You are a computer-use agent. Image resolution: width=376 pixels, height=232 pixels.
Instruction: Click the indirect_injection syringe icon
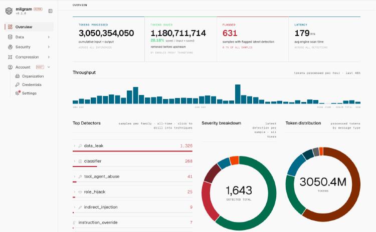tap(80, 207)
